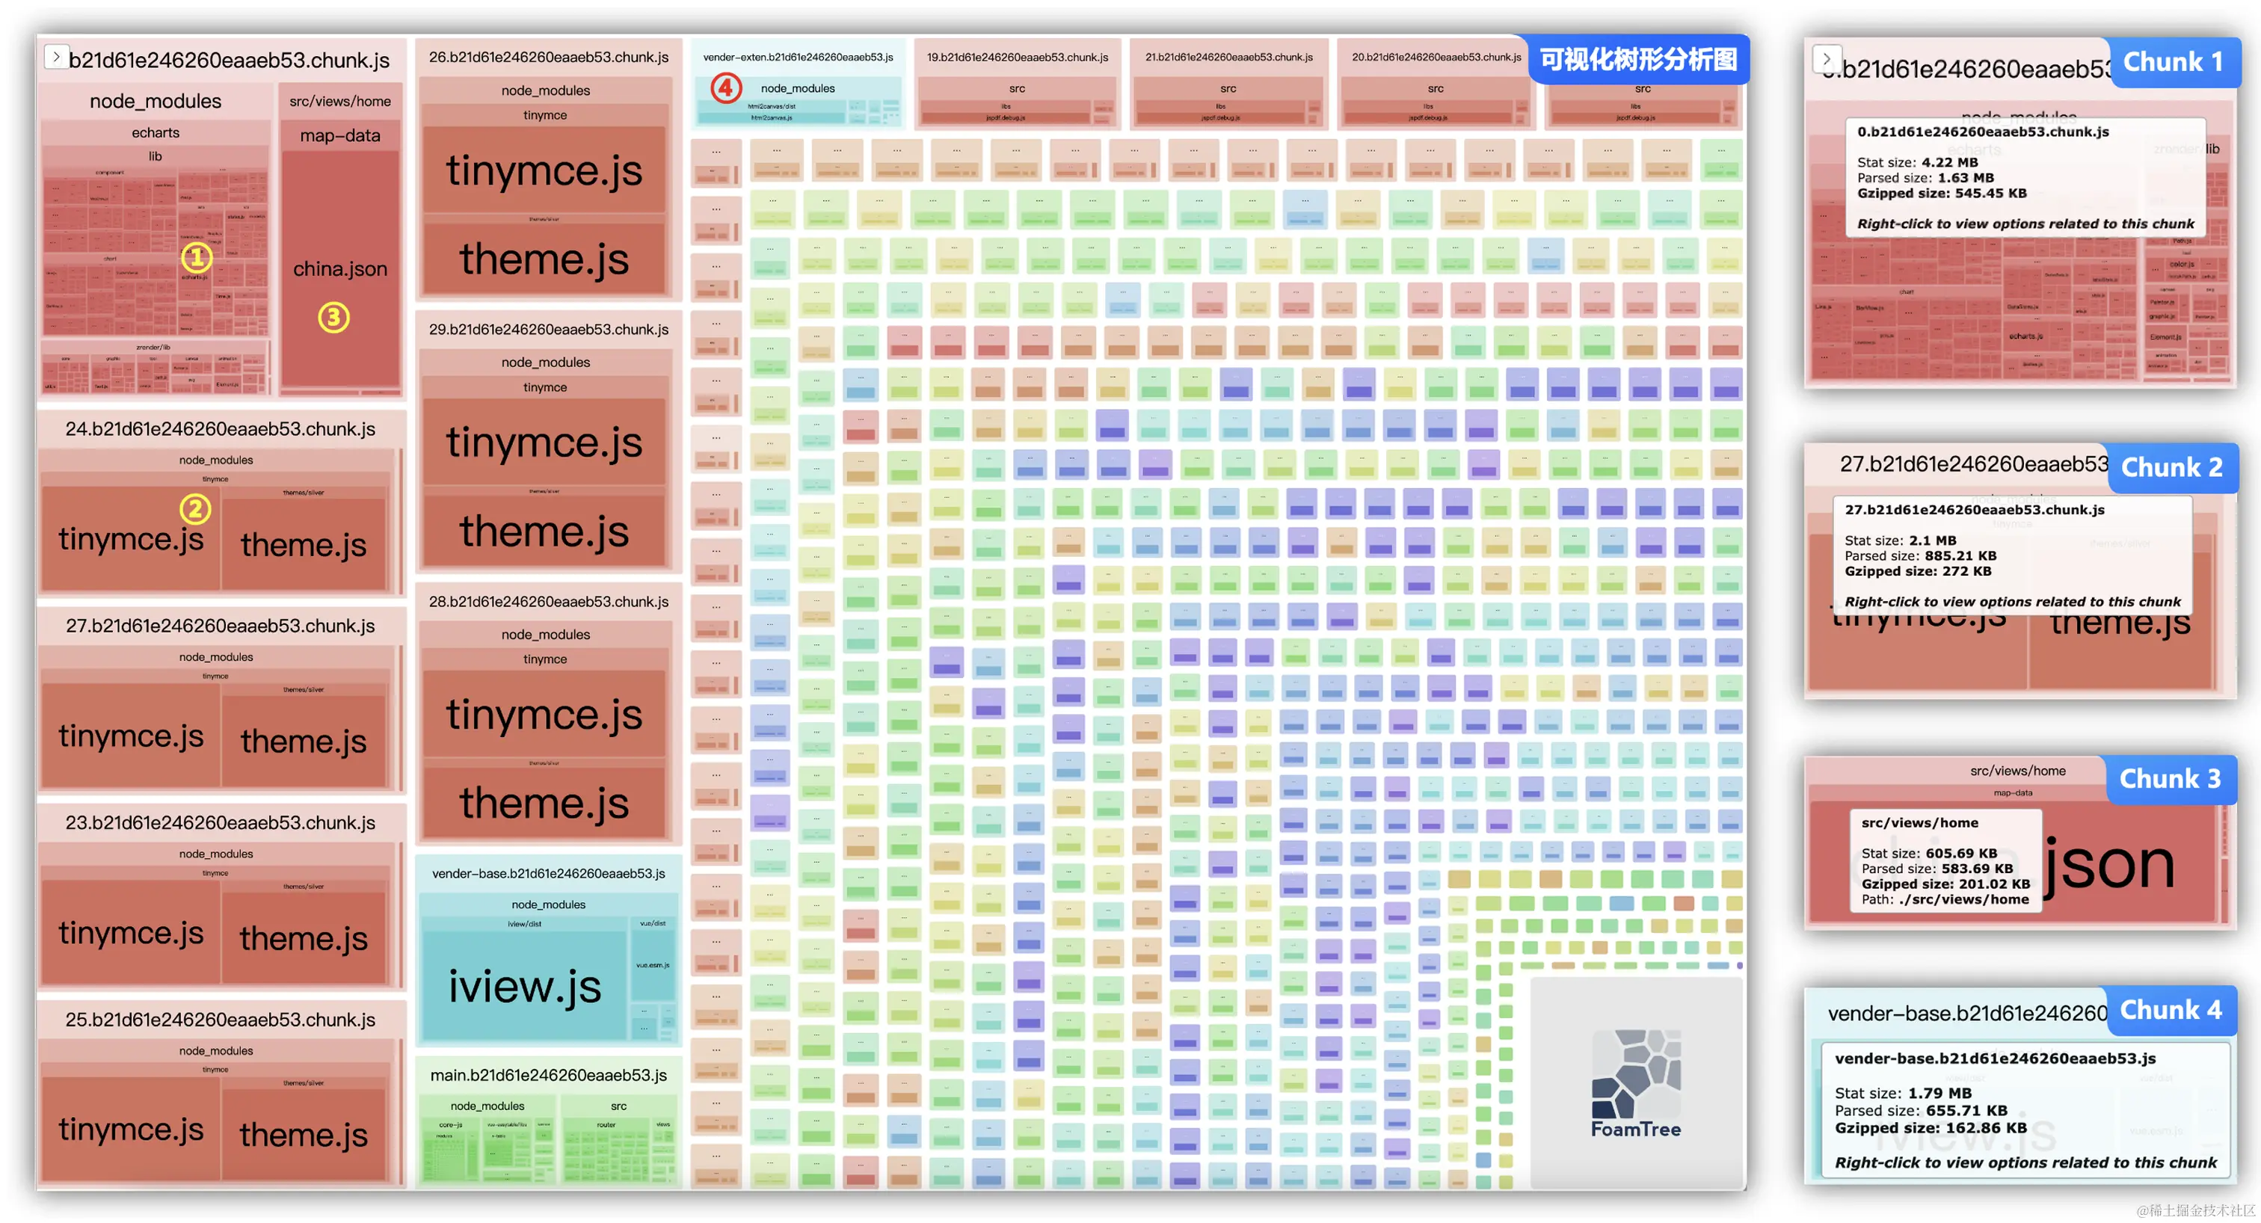Select theme.js in chunk 23

[x=304, y=938]
